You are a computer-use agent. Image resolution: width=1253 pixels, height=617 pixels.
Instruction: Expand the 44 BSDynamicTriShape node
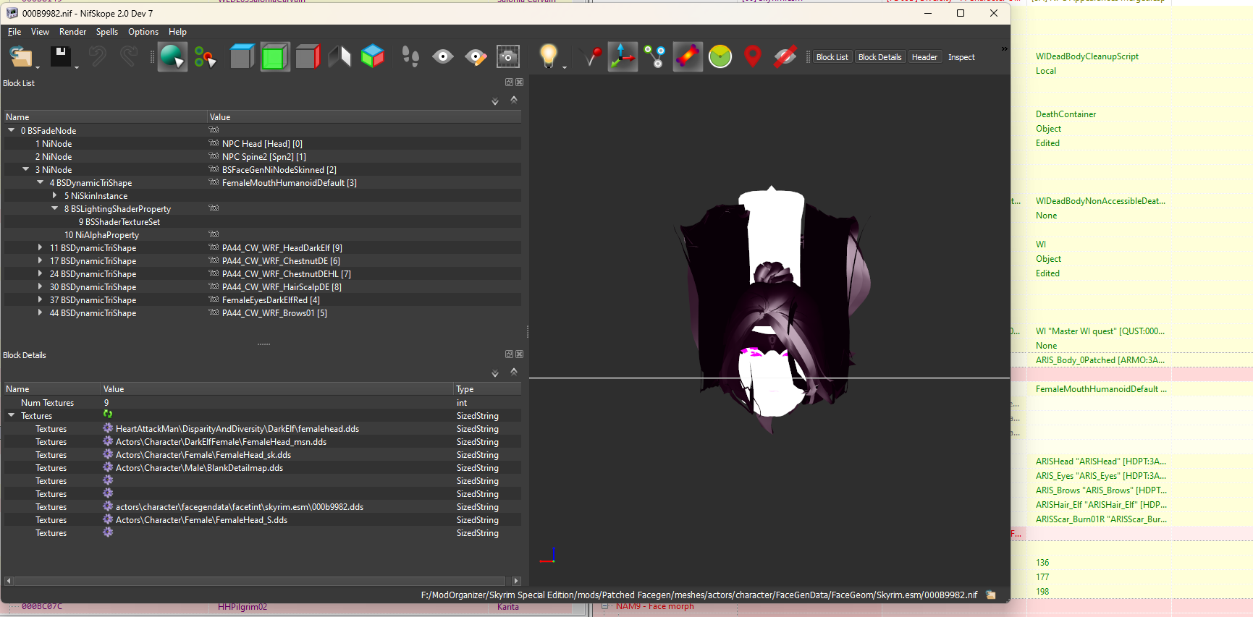[41, 312]
